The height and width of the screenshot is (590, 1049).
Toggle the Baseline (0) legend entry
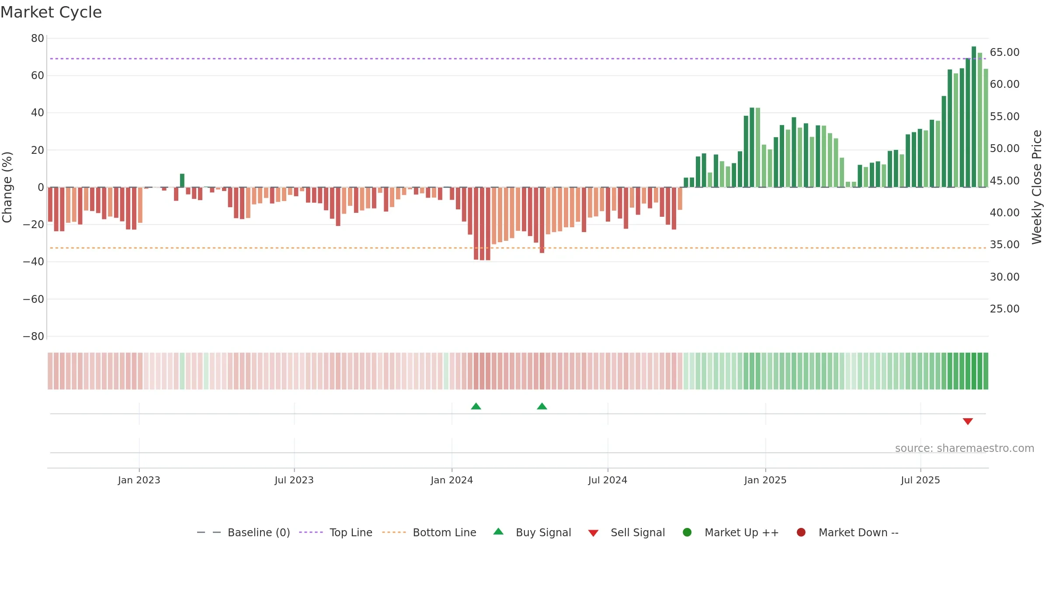(x=243, y=532)
